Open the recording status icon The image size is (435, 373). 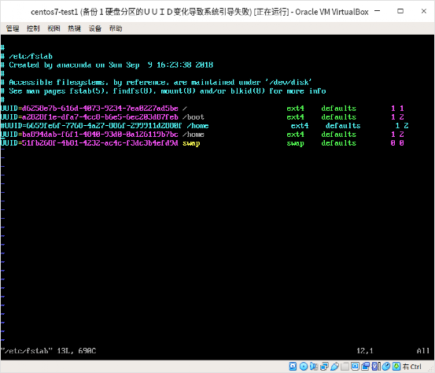(365, 367)
